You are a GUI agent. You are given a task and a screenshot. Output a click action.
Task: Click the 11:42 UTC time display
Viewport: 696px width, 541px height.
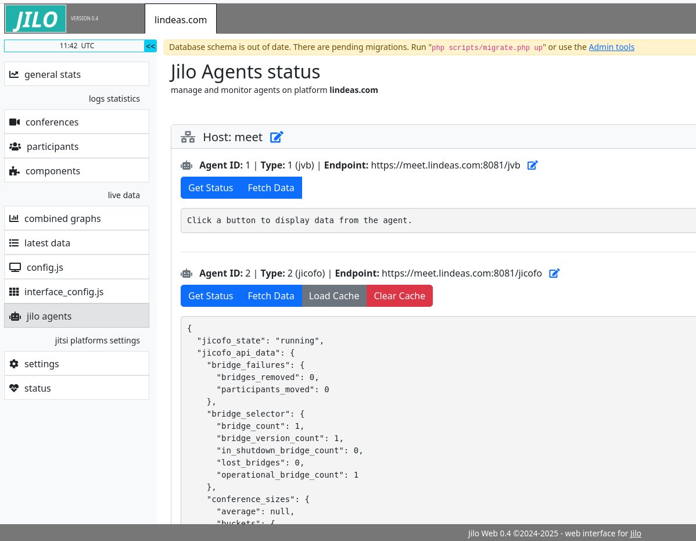tap(74, 46)
